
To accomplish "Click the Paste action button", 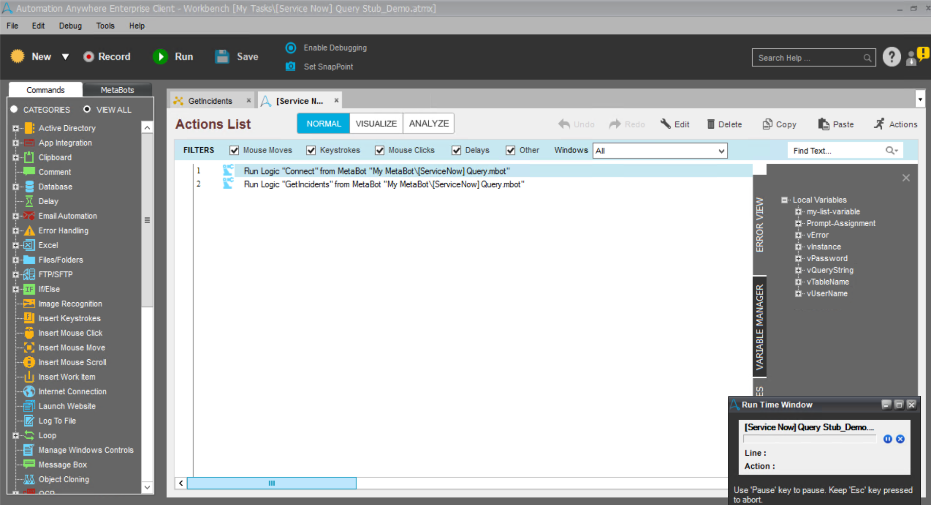I will point(836,124).
